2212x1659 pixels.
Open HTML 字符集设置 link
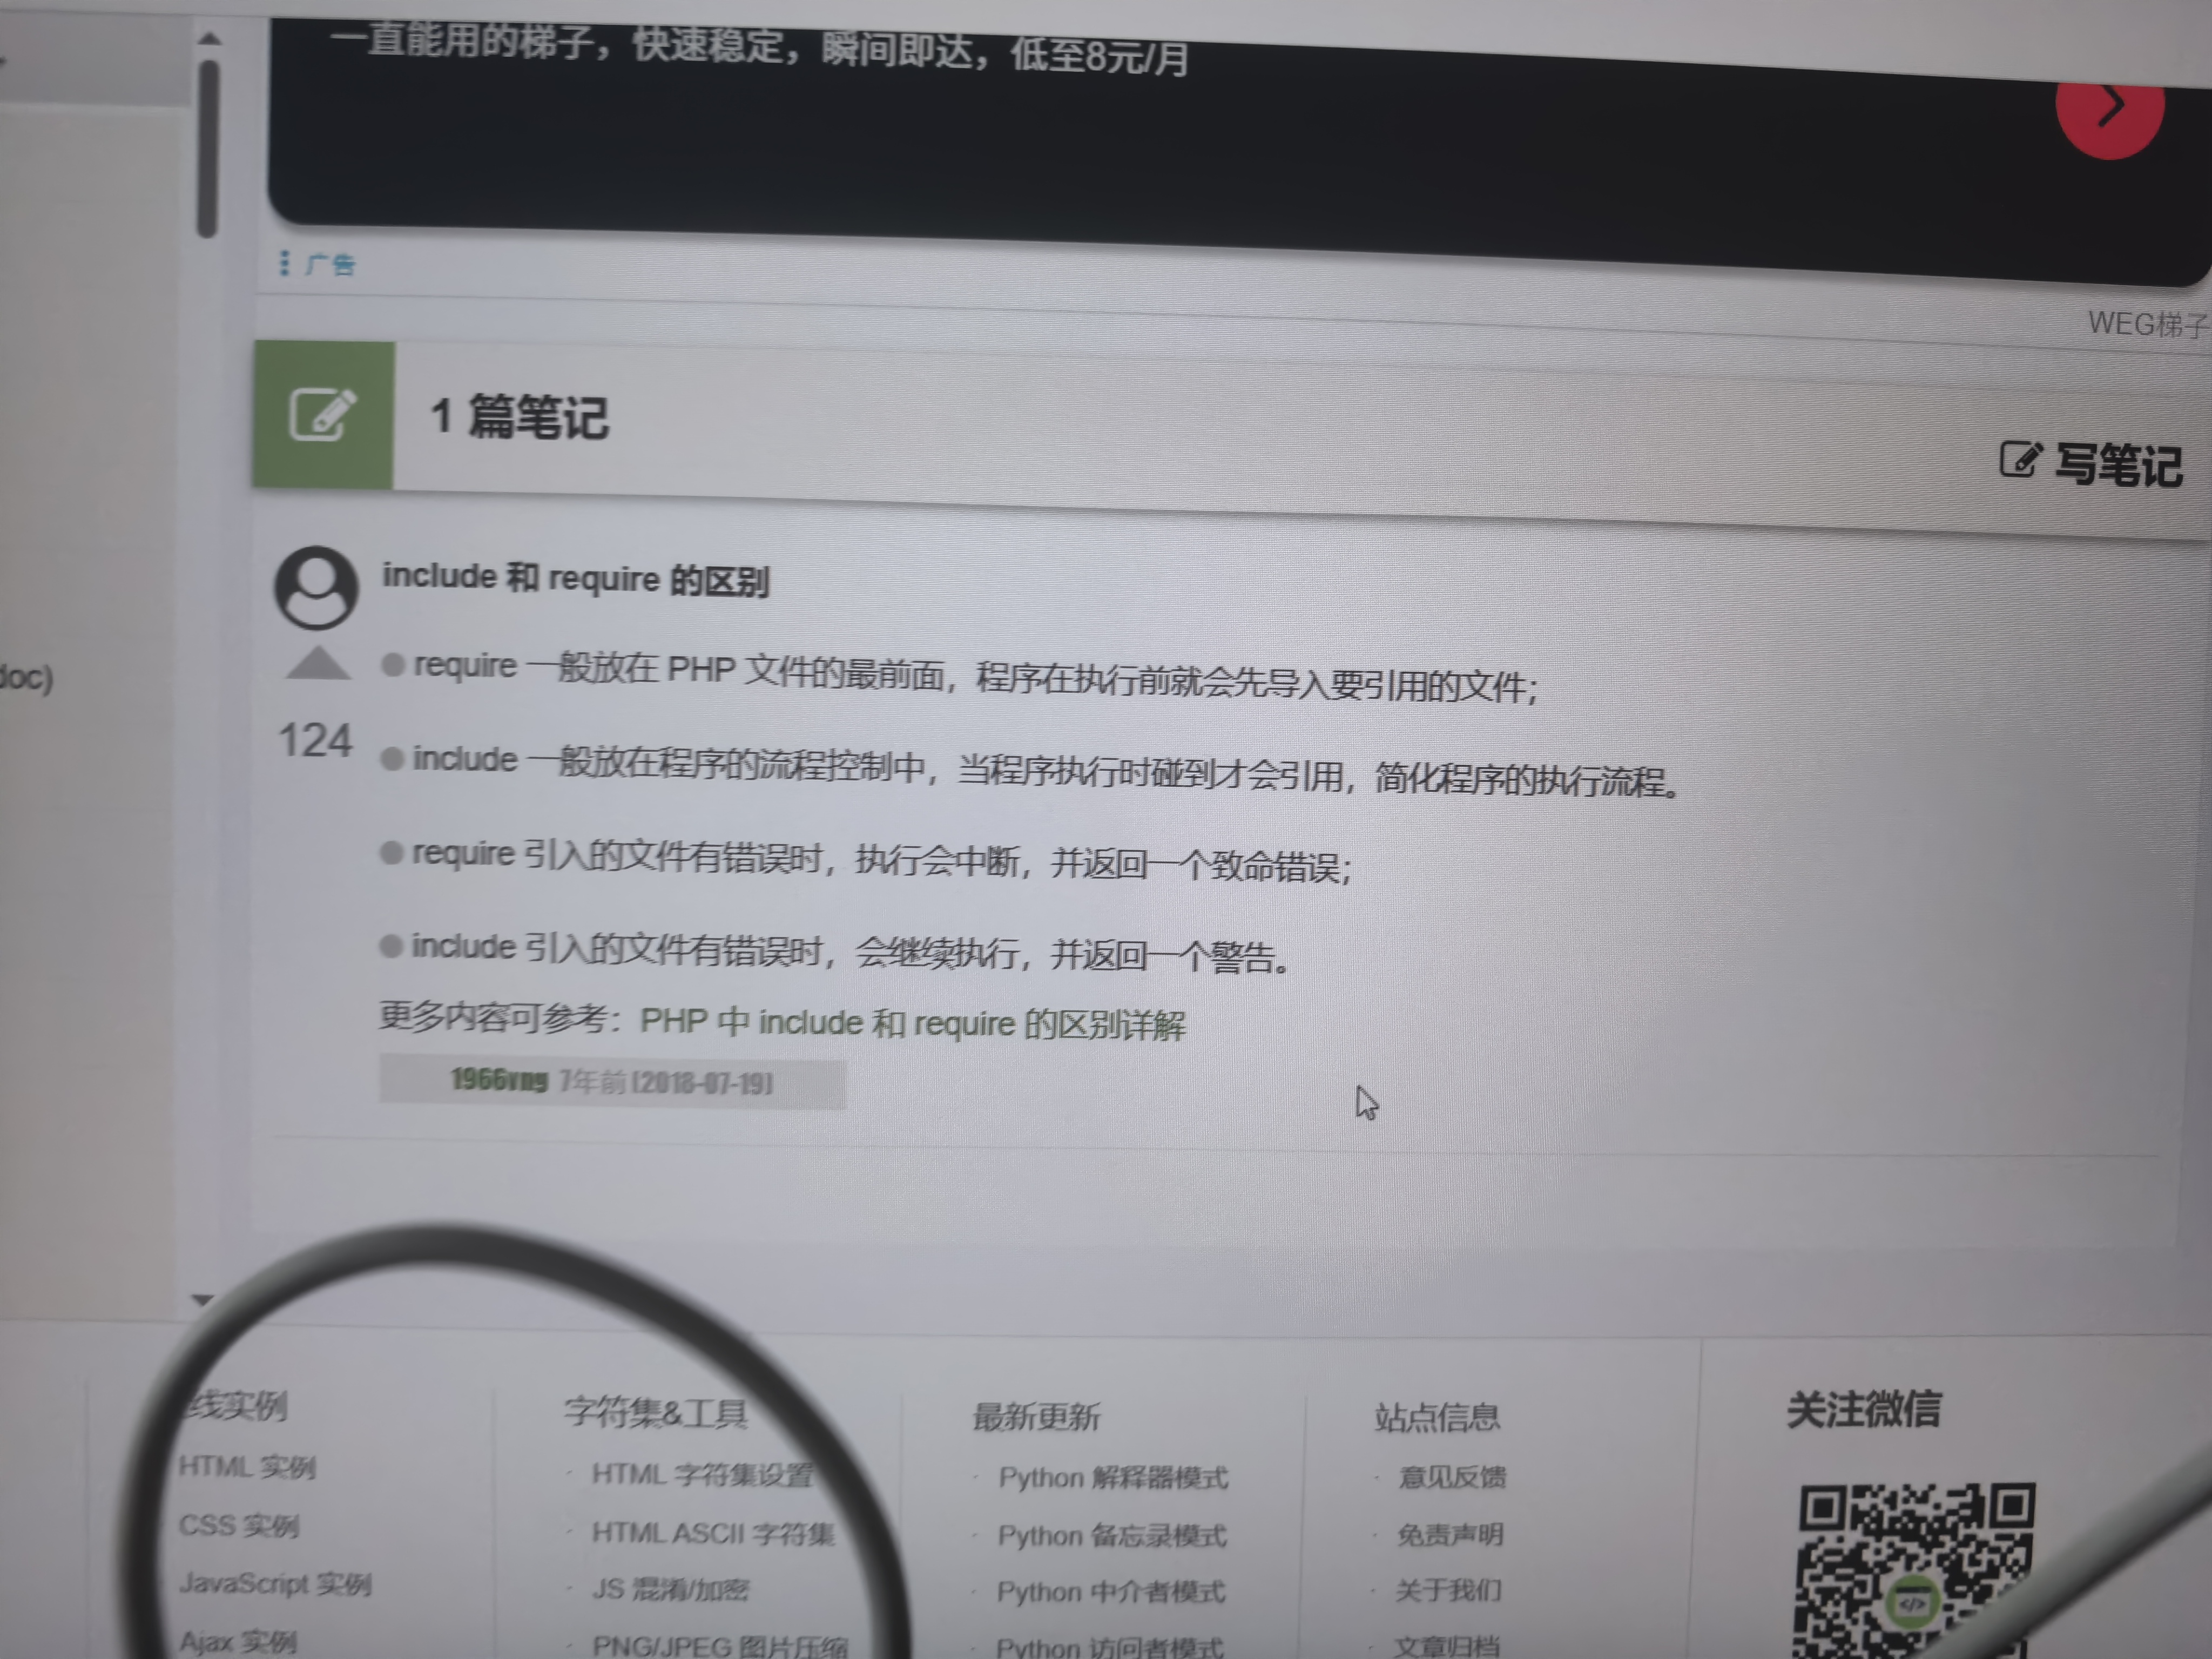[x=702, y=1475]
